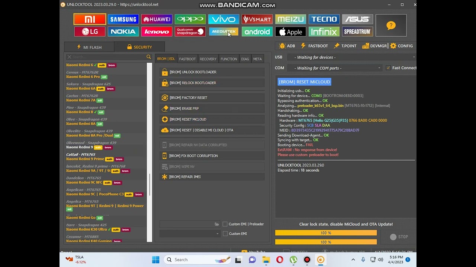Focus the model search input field
Viewport: 476px width, 267px height.
[109, 57]
